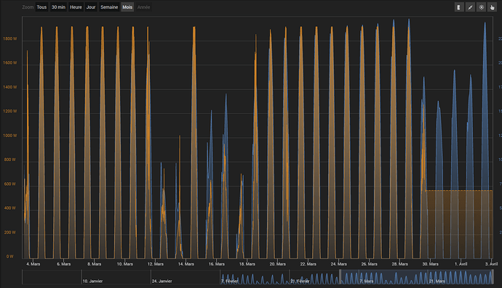Screen dimensions: 502x288
Task: Set zoom range to '30 min'
Action: point(59,7)
